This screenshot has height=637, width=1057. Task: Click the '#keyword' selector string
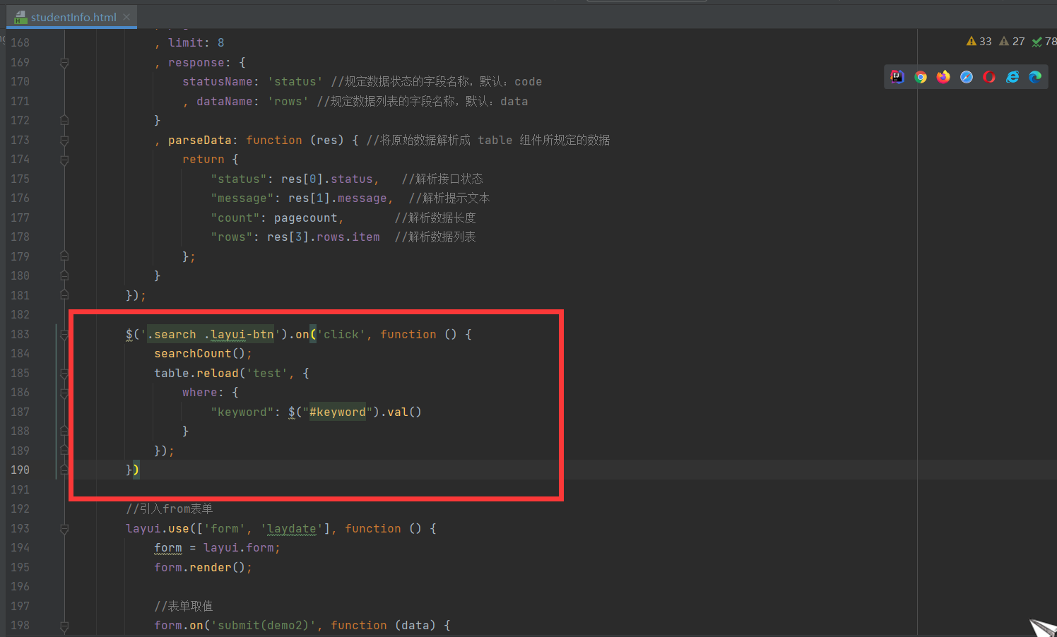[x=338, y=412]
